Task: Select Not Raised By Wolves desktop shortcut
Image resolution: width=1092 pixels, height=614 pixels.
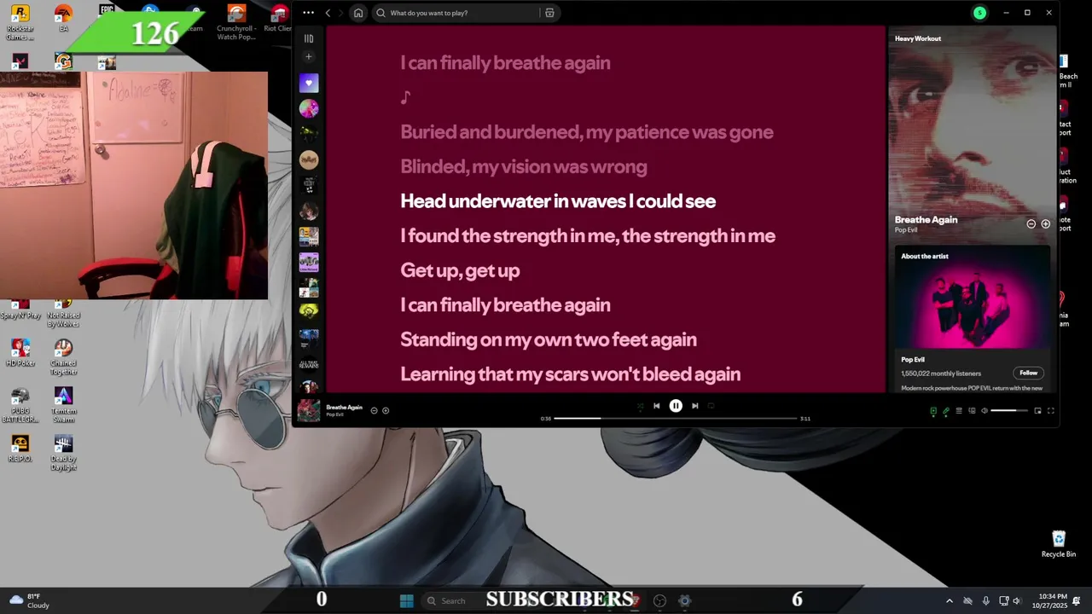Action: tap(63, 314)
